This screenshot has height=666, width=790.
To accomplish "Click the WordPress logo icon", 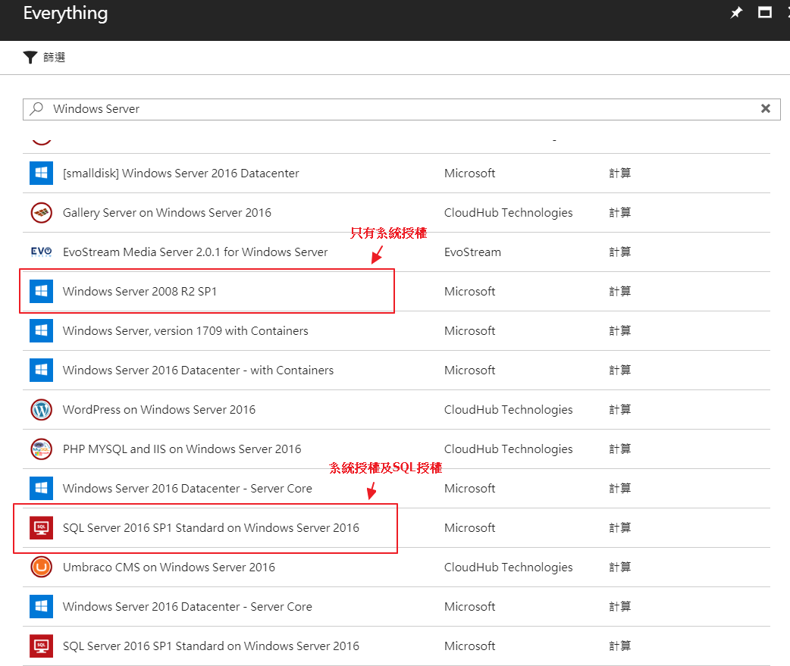I will pyautogui.click(x=41, y=410).
